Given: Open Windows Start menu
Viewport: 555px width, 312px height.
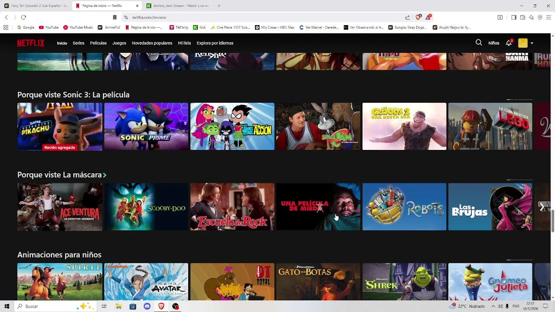Looking at the screenshot, I should (x=7, y=306).
